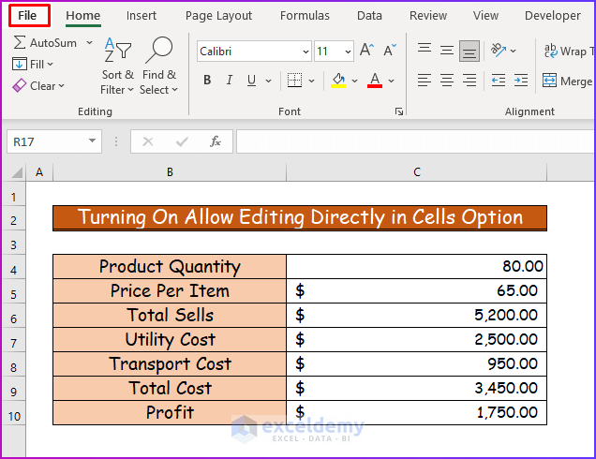
Task: Open the Review tab
Action: point(428,16)
